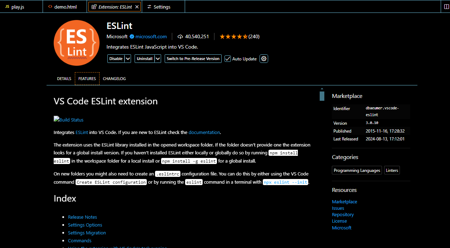Click the HTML icon on demo.html tab
This screenshot has width=450, height=248.
pos(50,6)
